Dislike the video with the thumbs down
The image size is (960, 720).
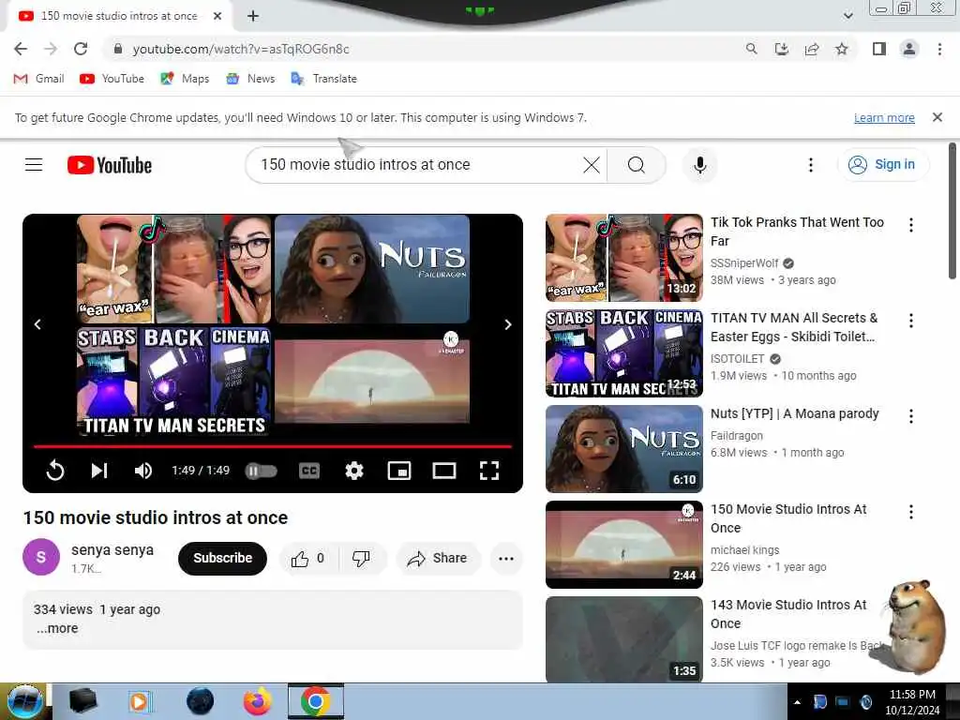362,558
